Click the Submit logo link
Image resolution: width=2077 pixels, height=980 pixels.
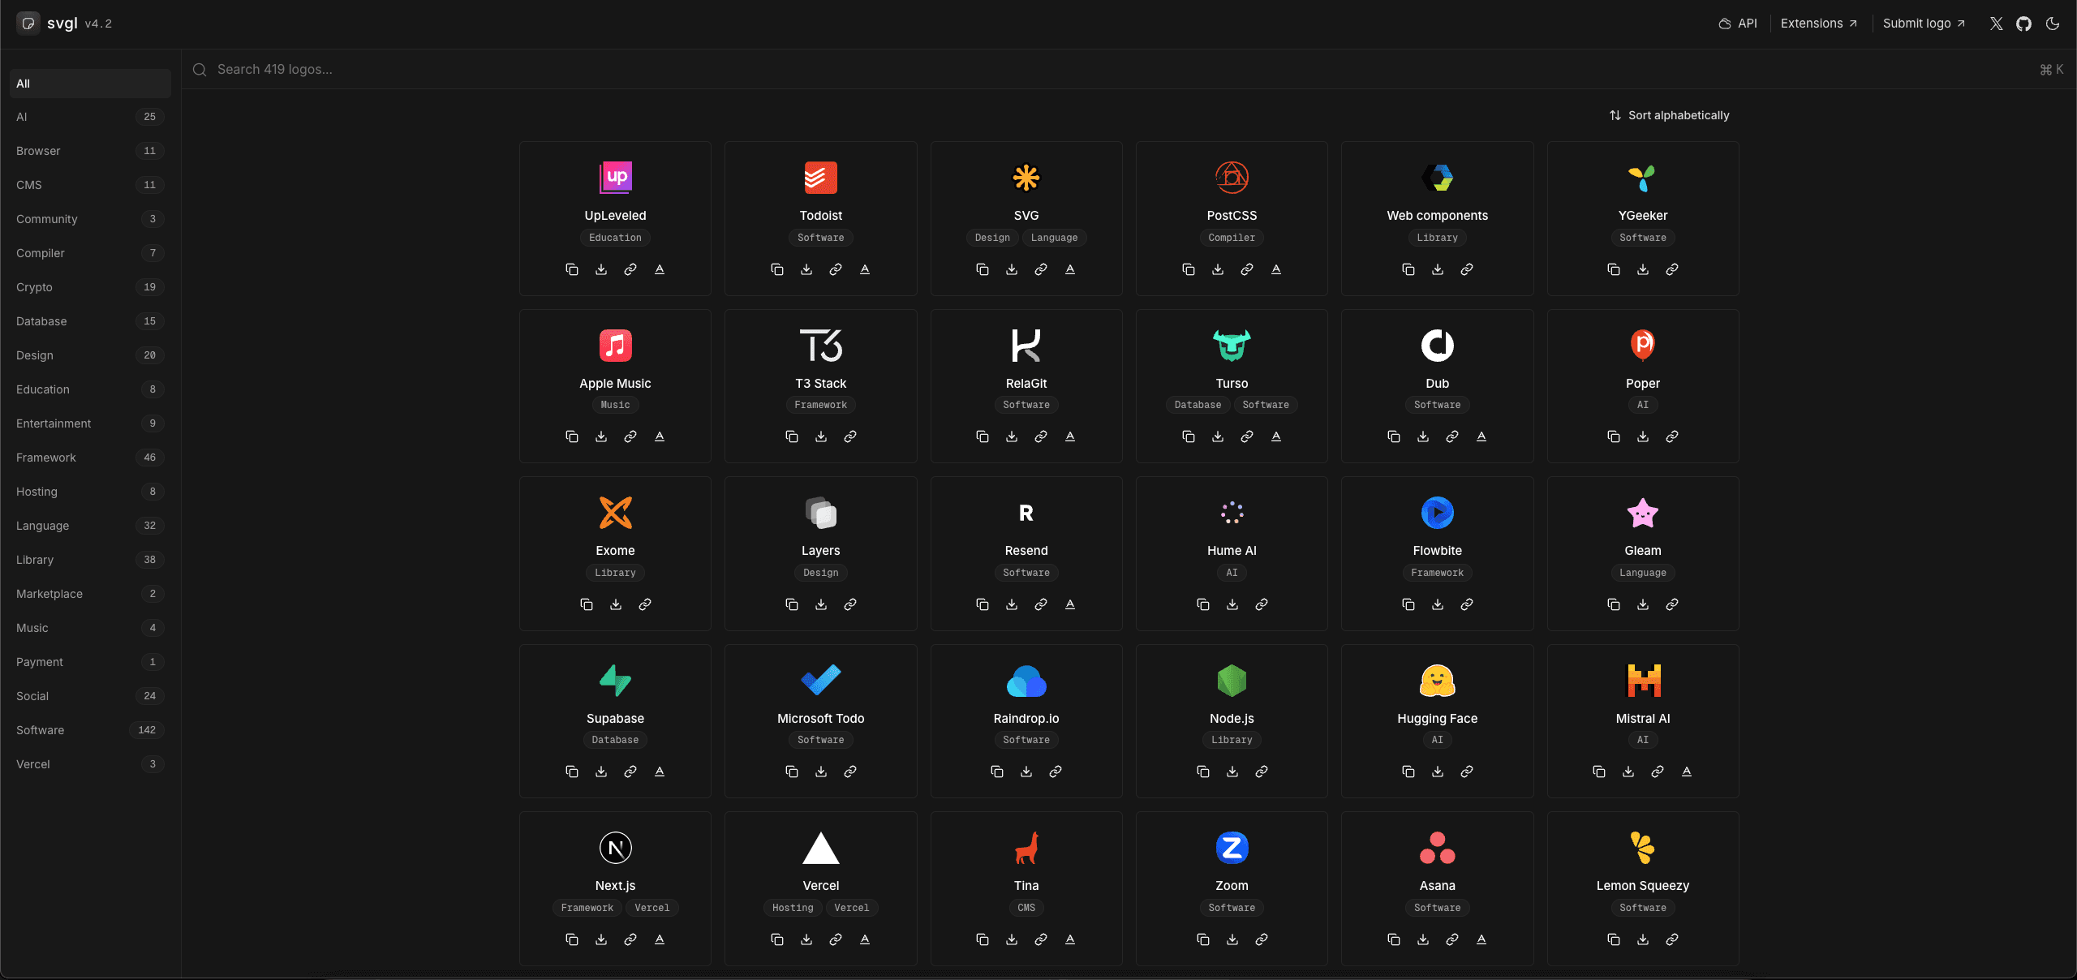click(1924, 24)
